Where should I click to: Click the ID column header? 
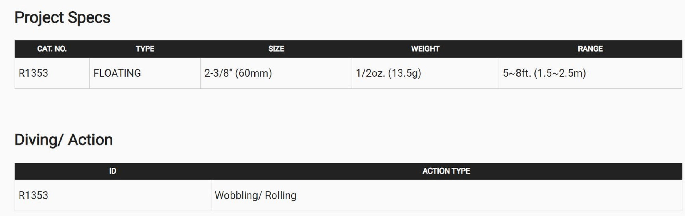coord(113,171)
